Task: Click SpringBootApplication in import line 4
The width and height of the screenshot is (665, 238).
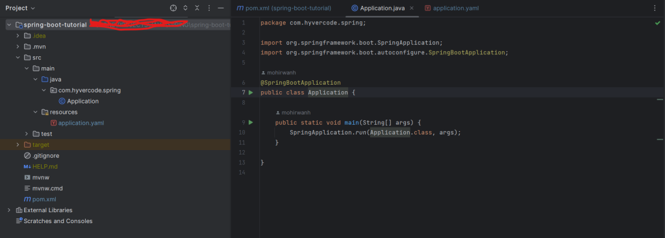Action: [x=467, y=53]
